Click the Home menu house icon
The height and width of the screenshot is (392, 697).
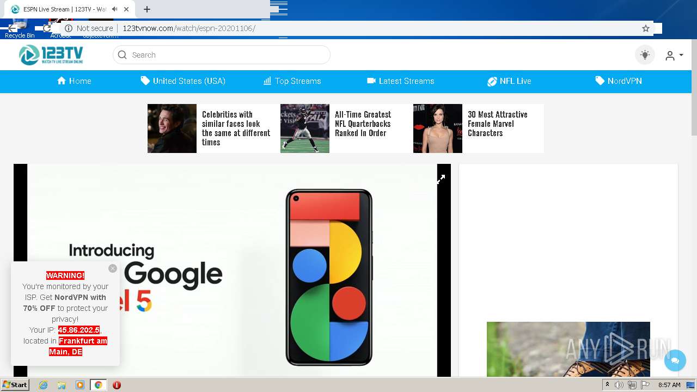point(62,81)
